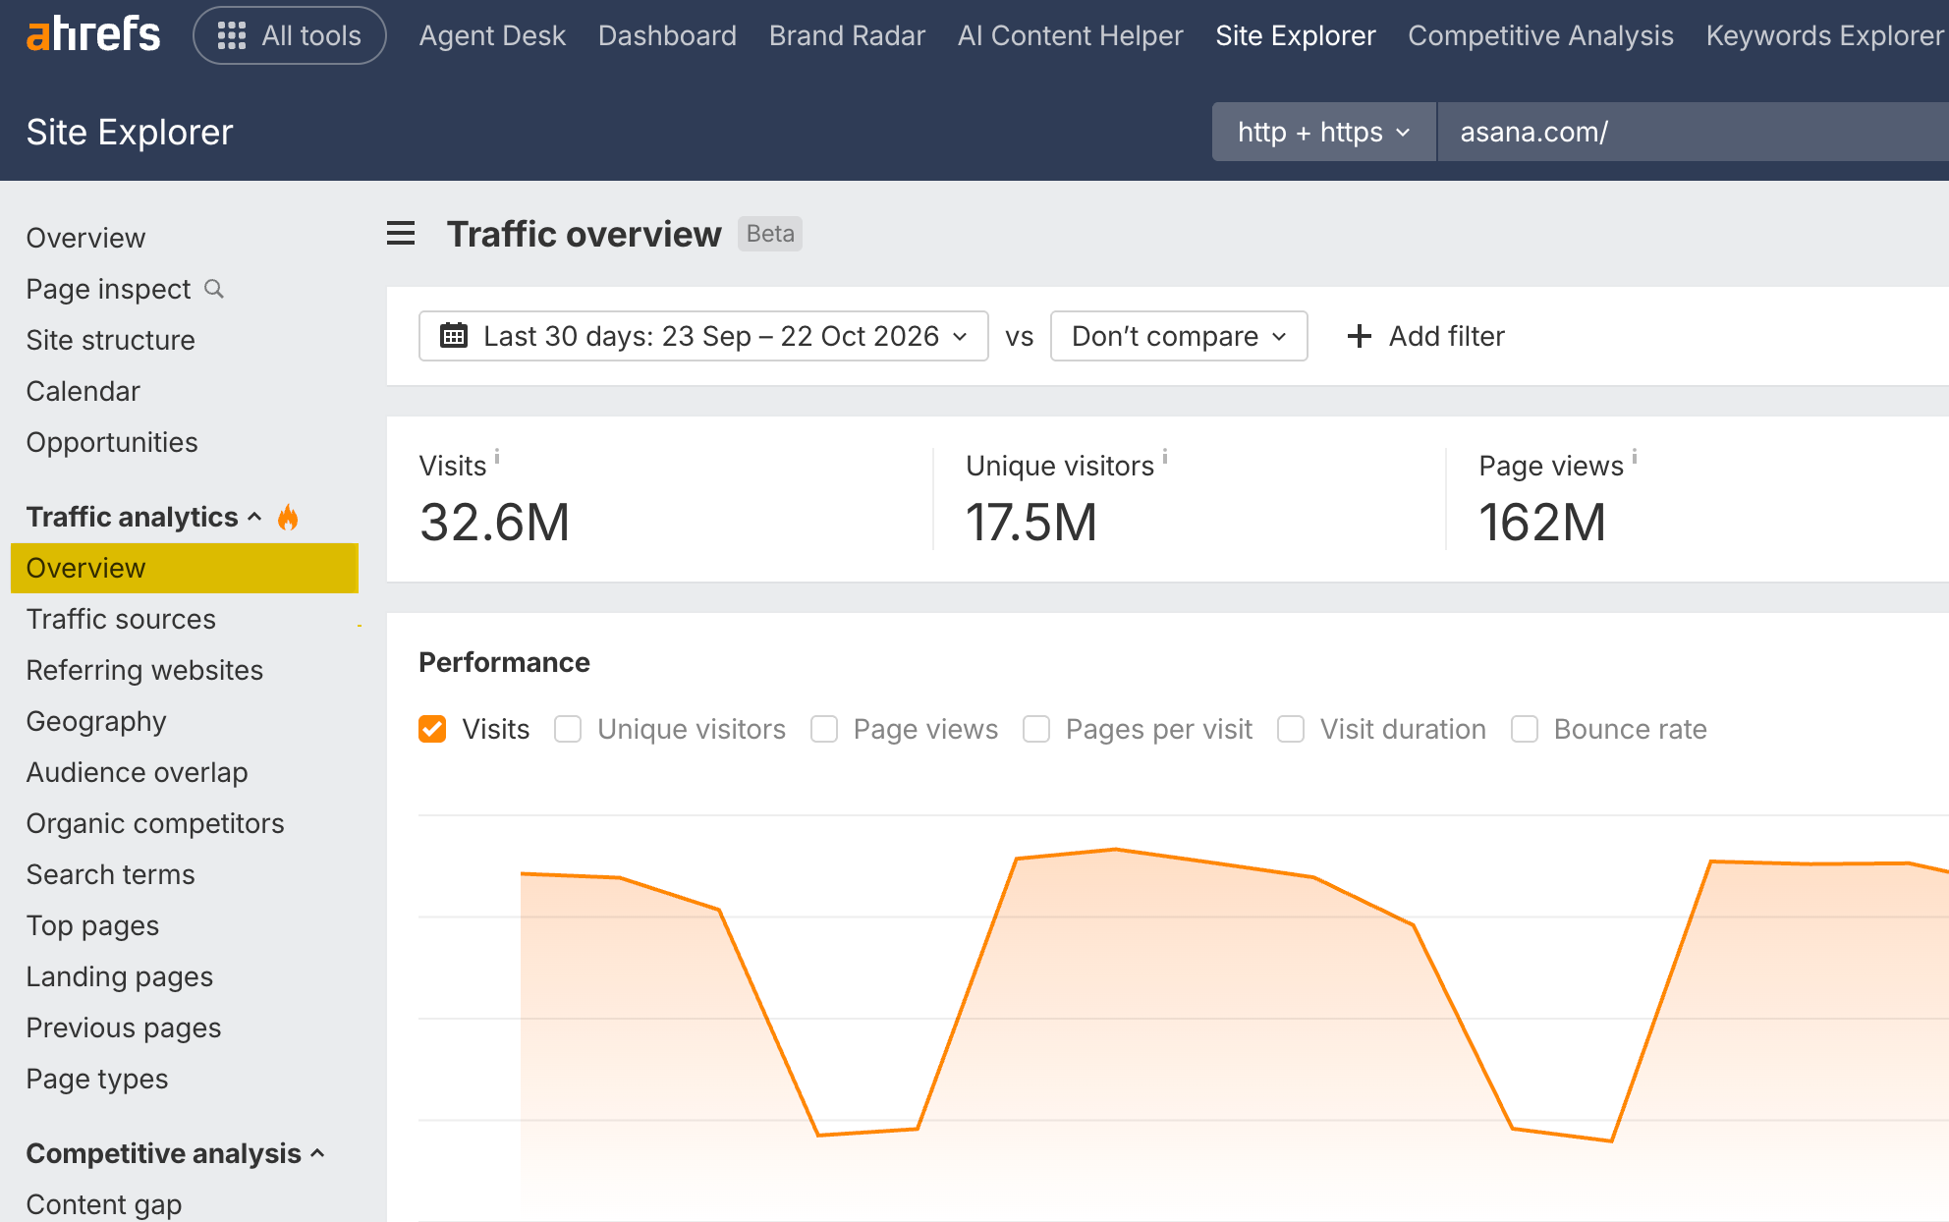Click the ahrefs logo
This screenshot has height=1222, width=1949.
click(92, 35)
